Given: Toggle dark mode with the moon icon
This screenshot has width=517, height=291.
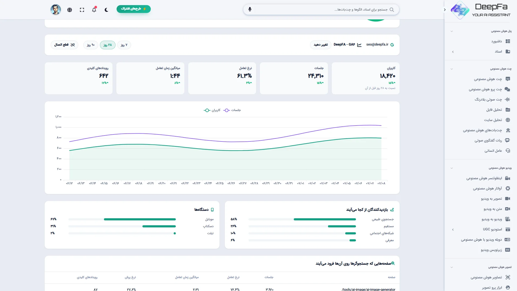Looking at the screenshot, I should [x=106, y=10].
